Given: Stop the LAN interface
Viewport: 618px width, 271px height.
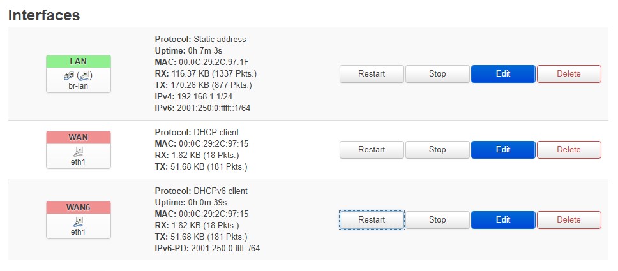Looking at the screenshot, I should click(437, 73).
